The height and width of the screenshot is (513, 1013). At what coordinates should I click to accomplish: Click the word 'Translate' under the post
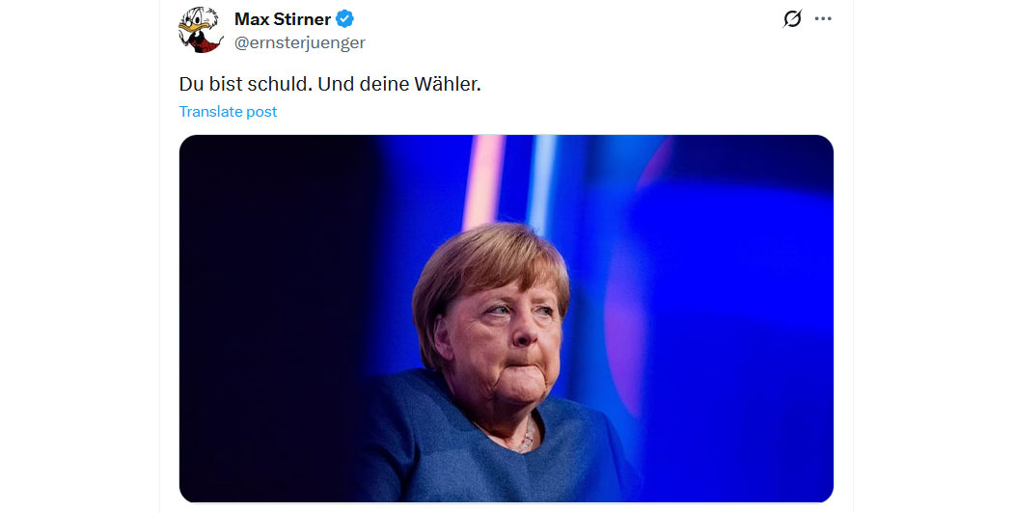(210, 112)
